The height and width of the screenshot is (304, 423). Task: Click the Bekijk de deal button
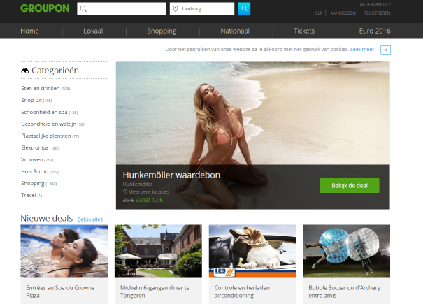click(350, 186)
